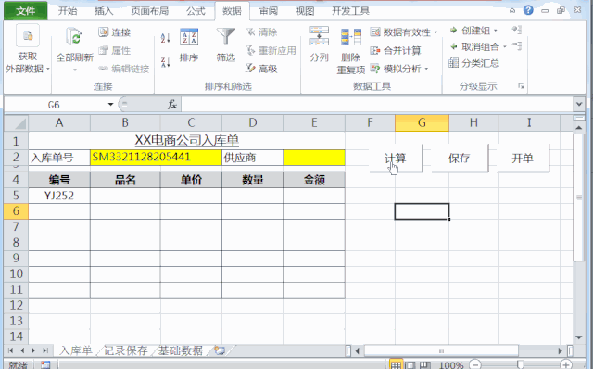The image size is (593, 369).
Task: Open the Connections dialog
Action: 115,32
